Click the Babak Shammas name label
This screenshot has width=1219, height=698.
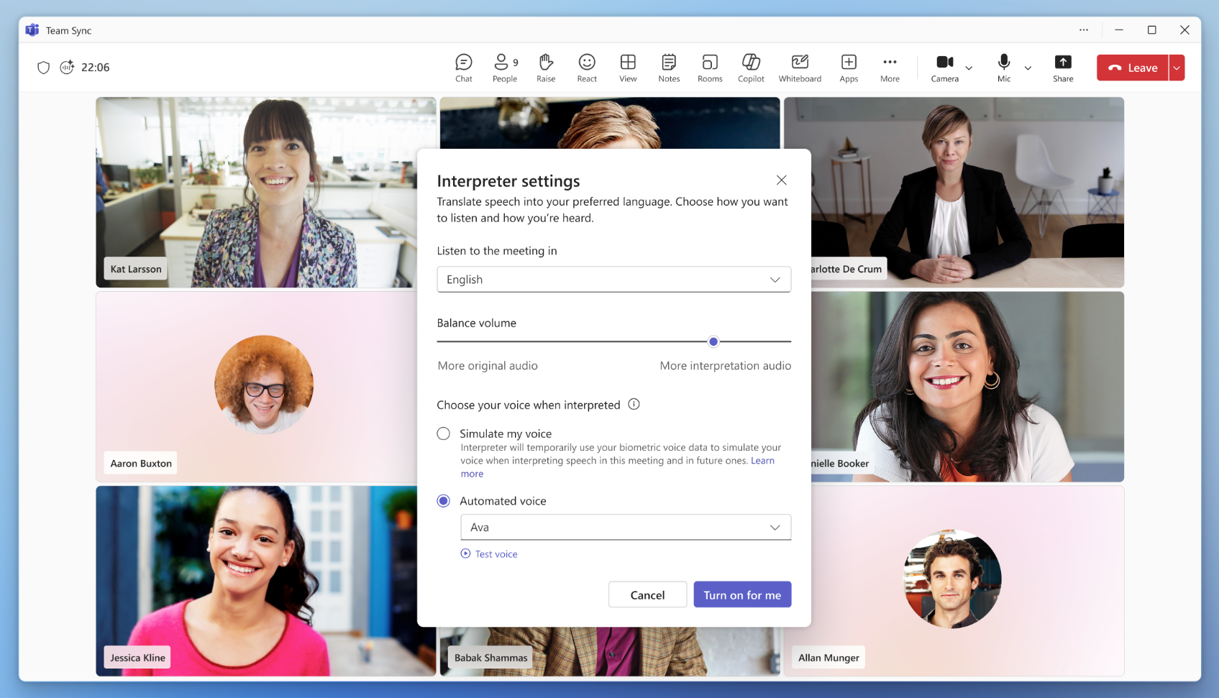491,658
